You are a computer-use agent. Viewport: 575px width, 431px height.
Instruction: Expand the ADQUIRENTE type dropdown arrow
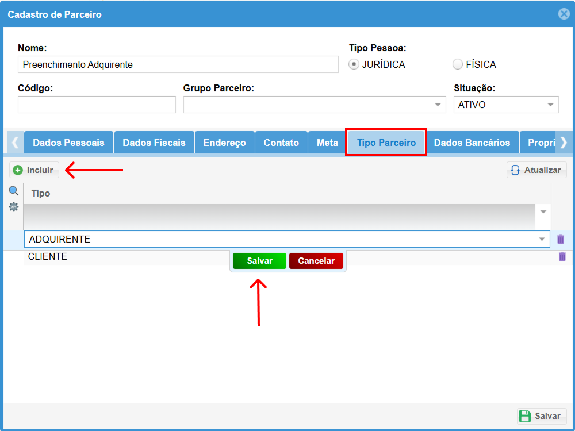pos(542,239)
